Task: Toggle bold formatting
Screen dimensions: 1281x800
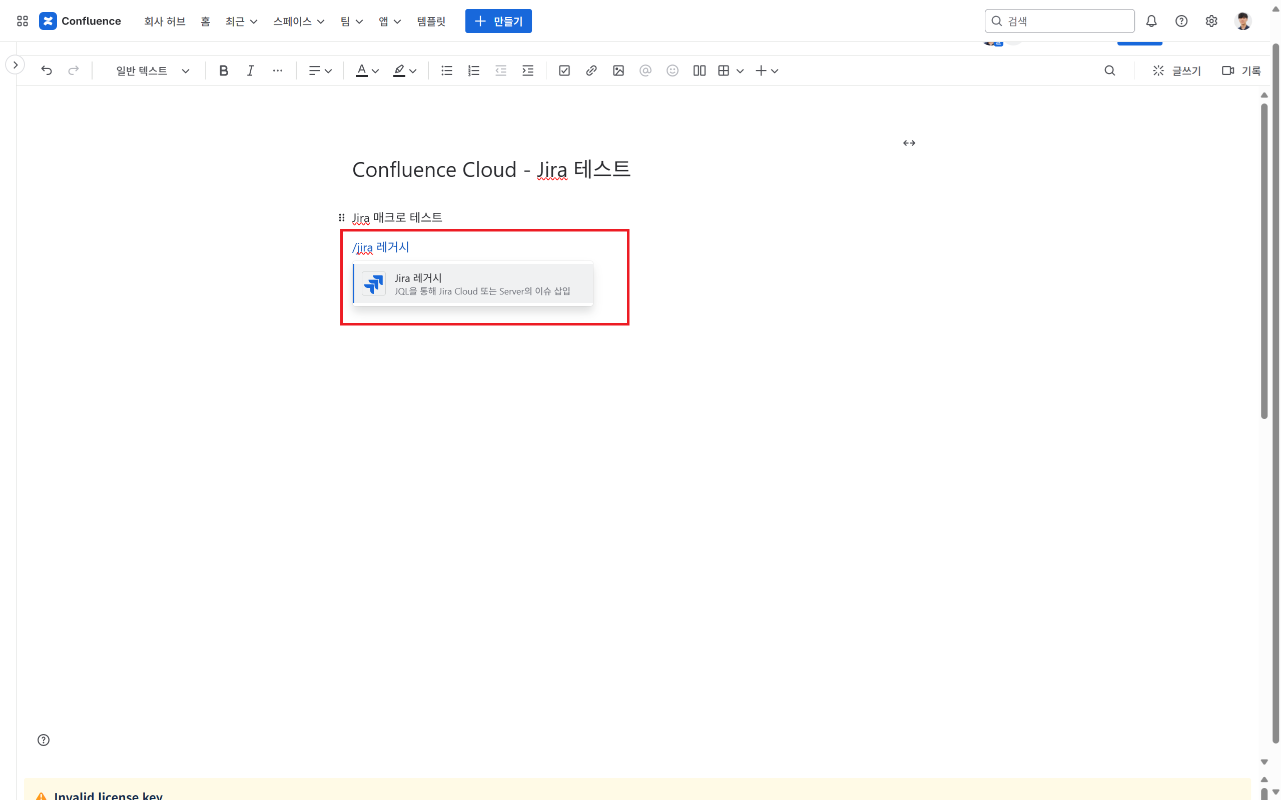Action: click(x=223, y=70)
